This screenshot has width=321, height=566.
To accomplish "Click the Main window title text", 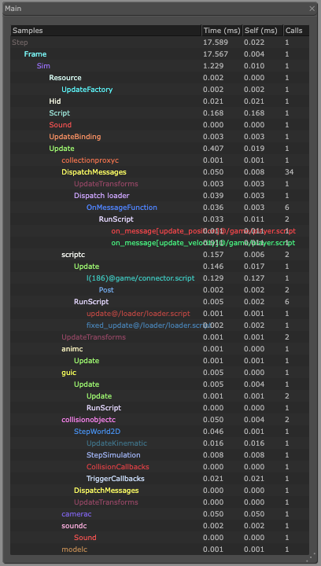I will tap(13, 9).
